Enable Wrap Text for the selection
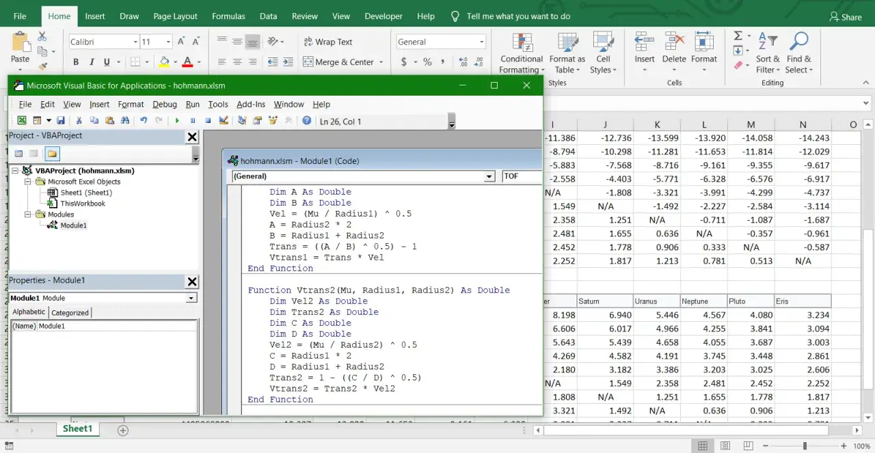 point(328,41)
